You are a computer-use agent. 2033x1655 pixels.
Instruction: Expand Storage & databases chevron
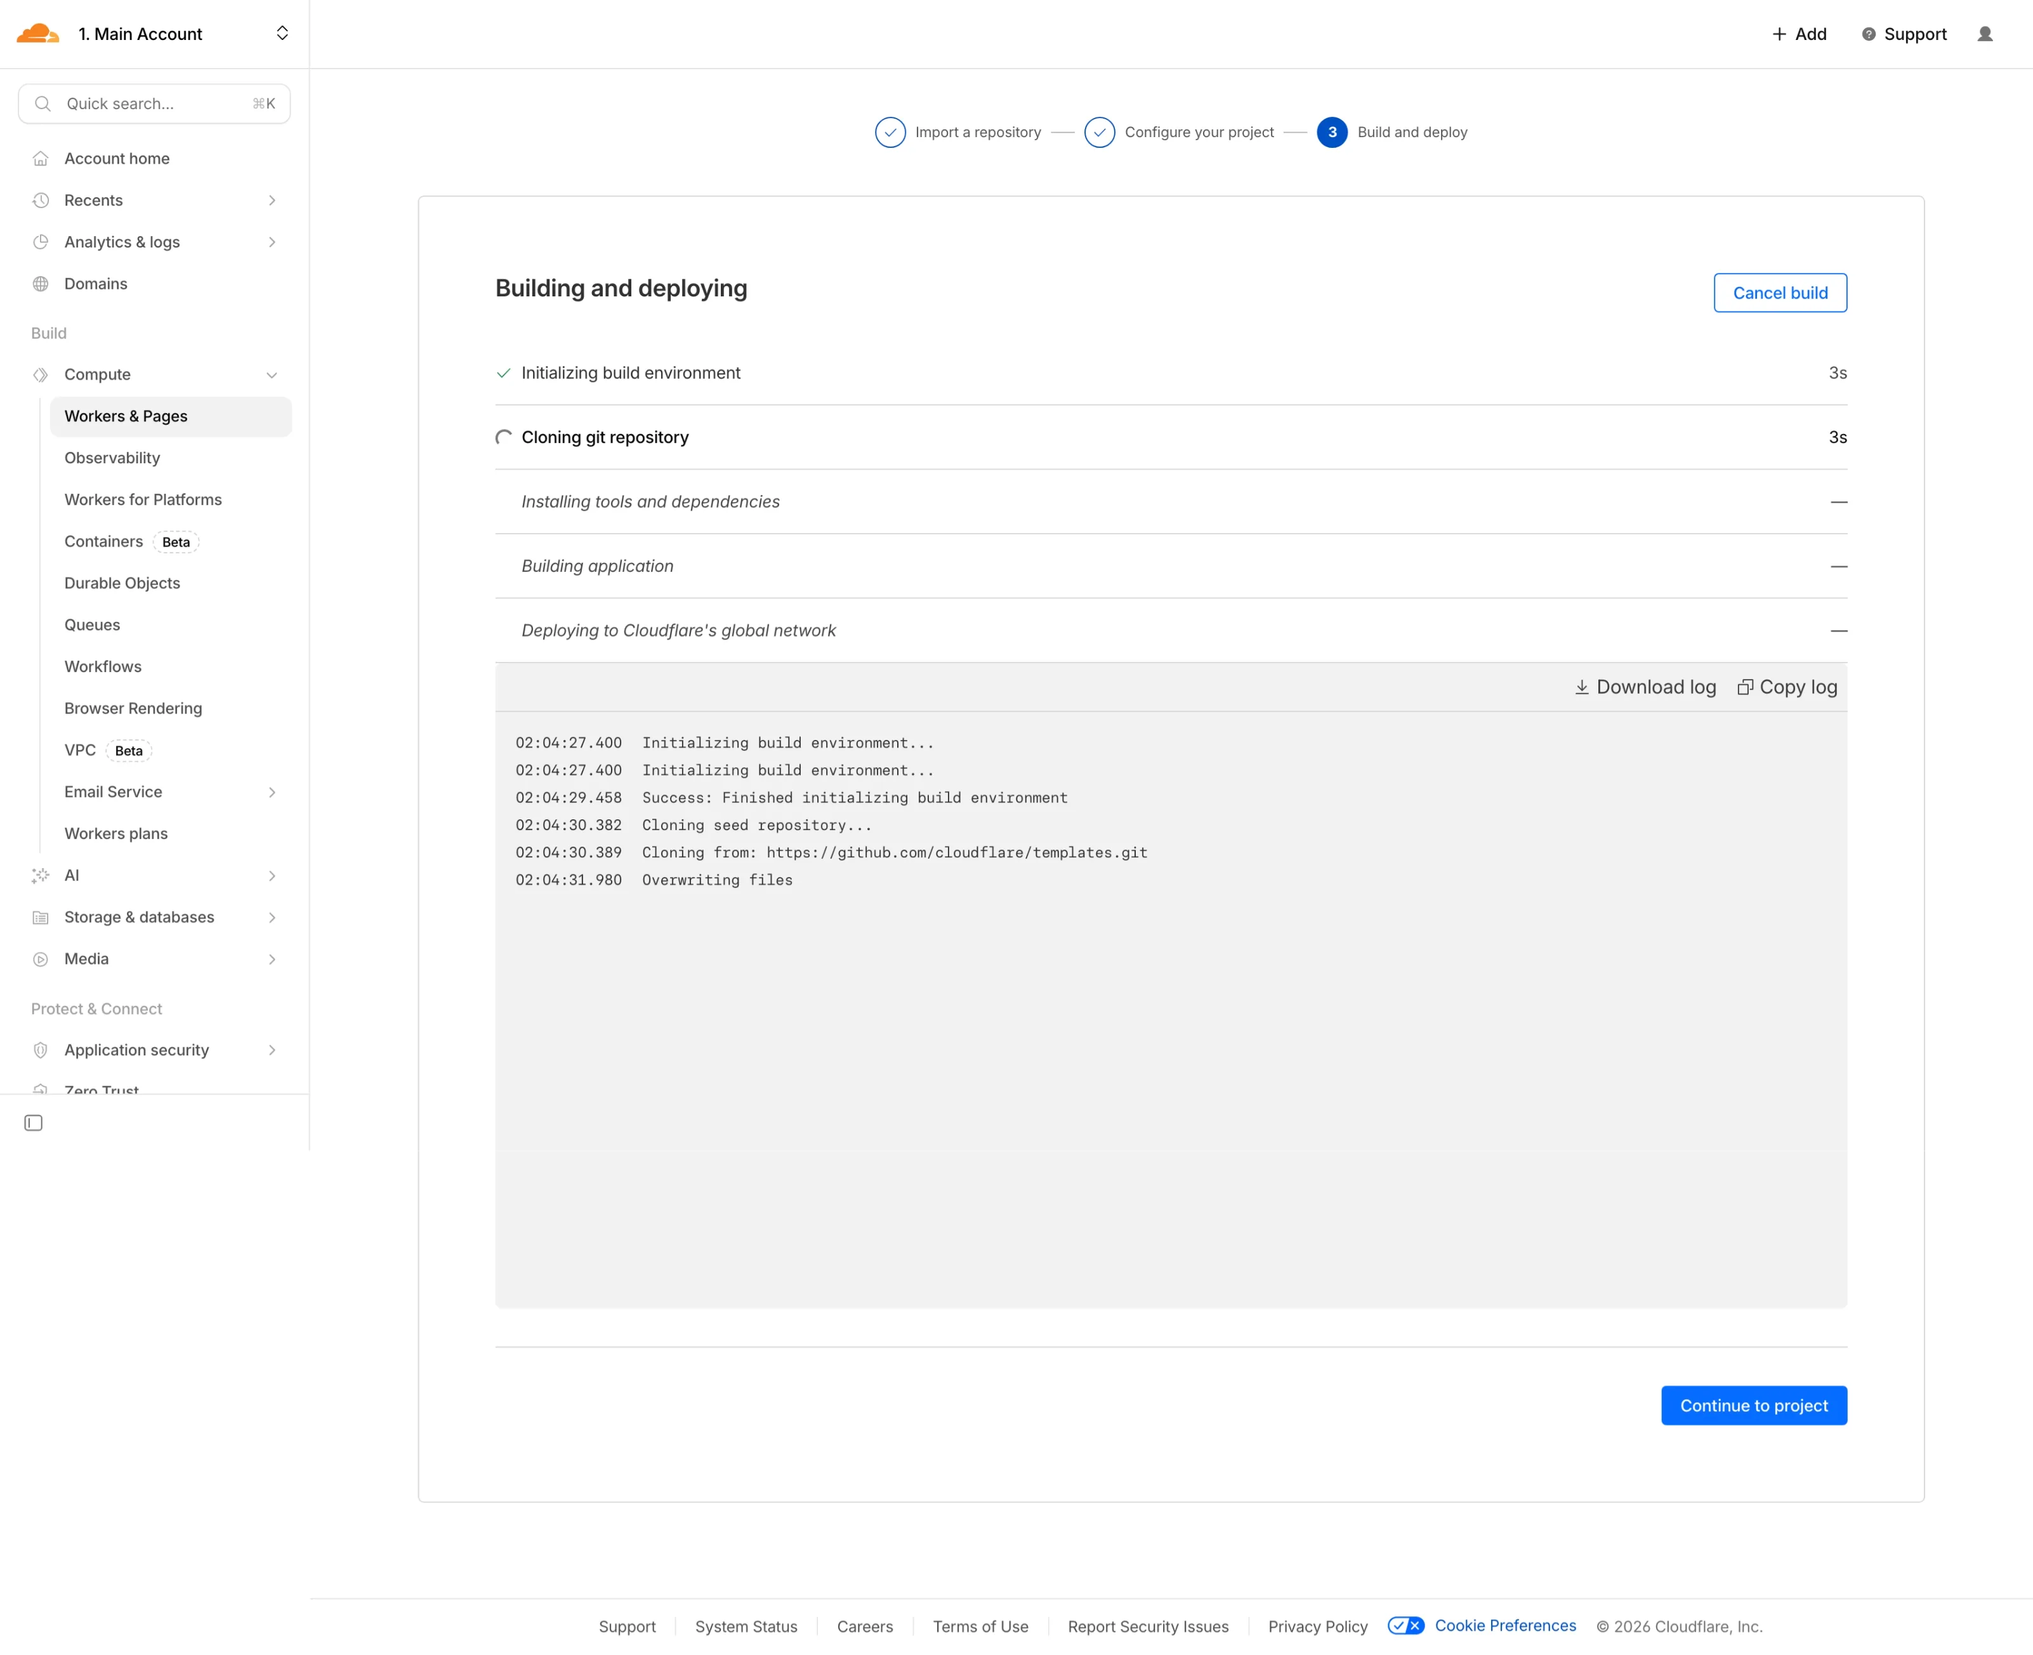[272, 917]
